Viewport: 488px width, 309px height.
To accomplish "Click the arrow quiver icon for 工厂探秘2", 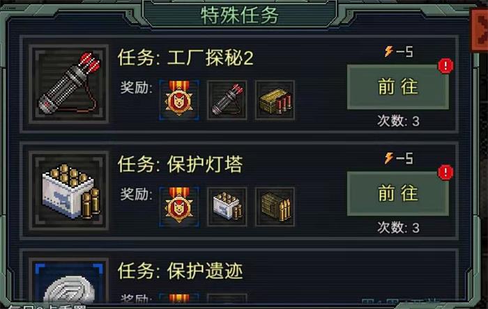I will pyautogui.click(x=69, y=84).
